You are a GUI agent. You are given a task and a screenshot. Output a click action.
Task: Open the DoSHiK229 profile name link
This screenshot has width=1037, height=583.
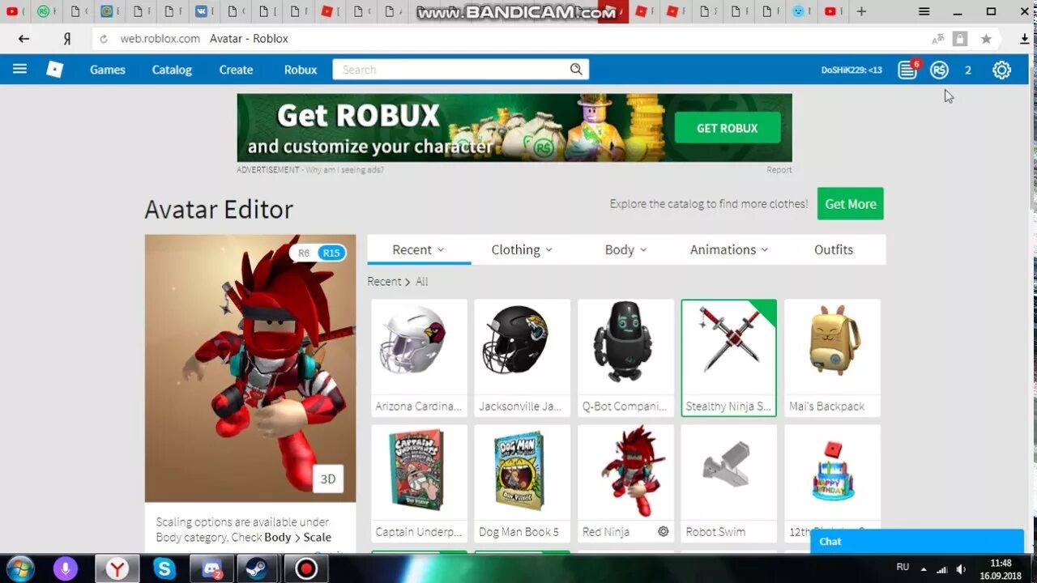pos(851,70)
